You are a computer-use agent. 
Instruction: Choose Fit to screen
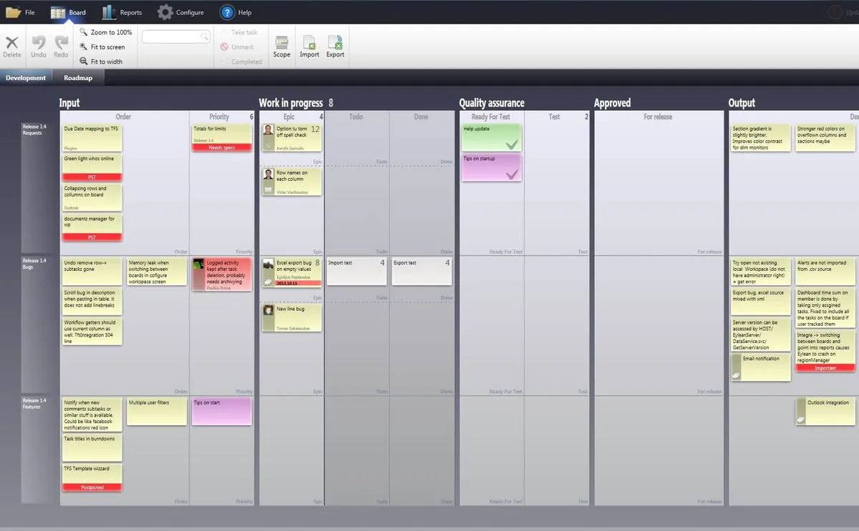point(102,47)
